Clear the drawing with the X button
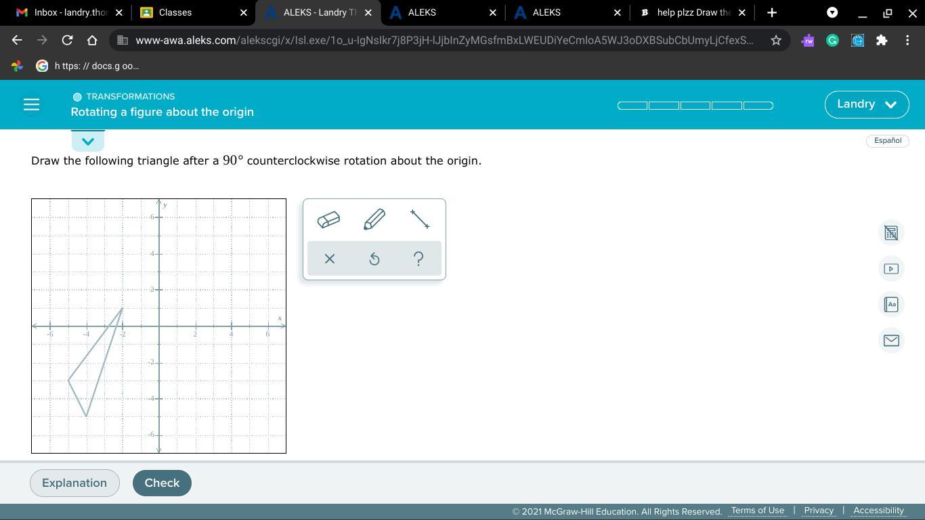The image size is (925, 520). tap(330, 259)
